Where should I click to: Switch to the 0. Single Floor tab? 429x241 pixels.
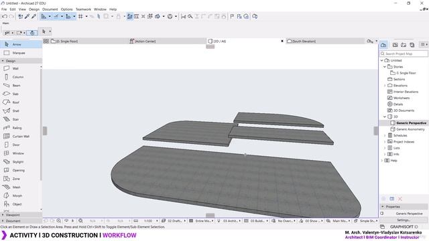pos(89,42)
